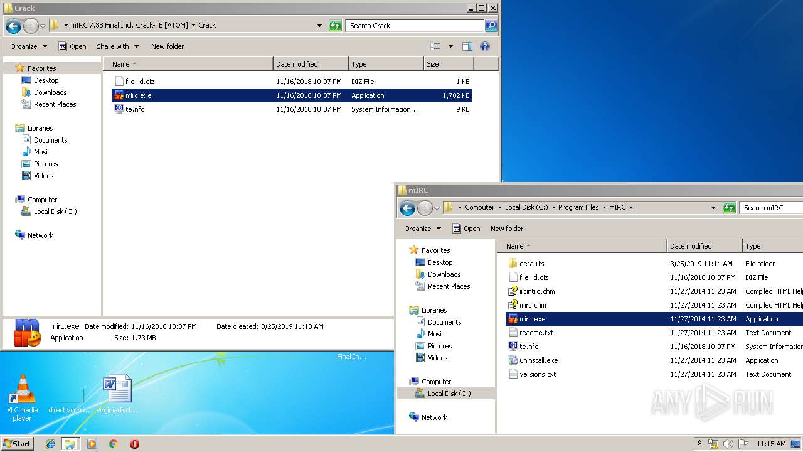Click Search Crack input field
Screen dimensions: 803x452
tap(415, 26)
